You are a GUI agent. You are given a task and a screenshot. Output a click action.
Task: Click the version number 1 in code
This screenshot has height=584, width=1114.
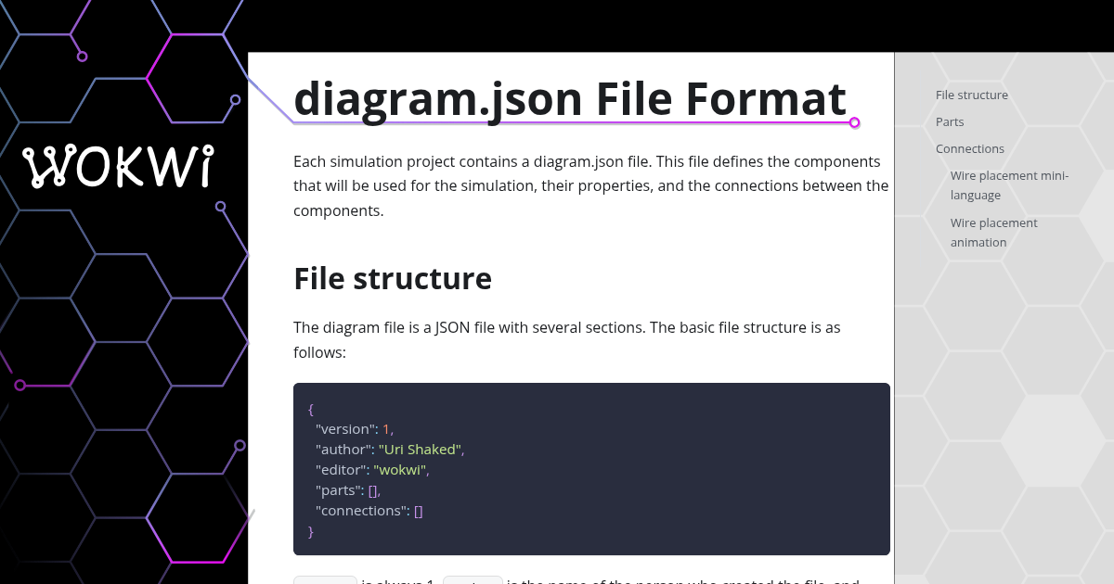click(x=386, y=429)
